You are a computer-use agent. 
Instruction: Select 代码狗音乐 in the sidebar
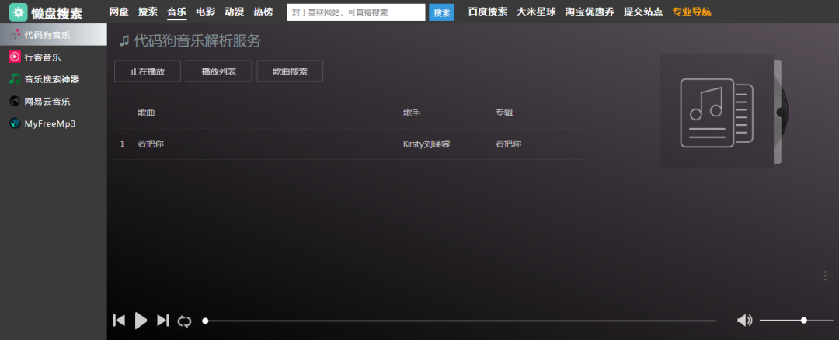54,35
